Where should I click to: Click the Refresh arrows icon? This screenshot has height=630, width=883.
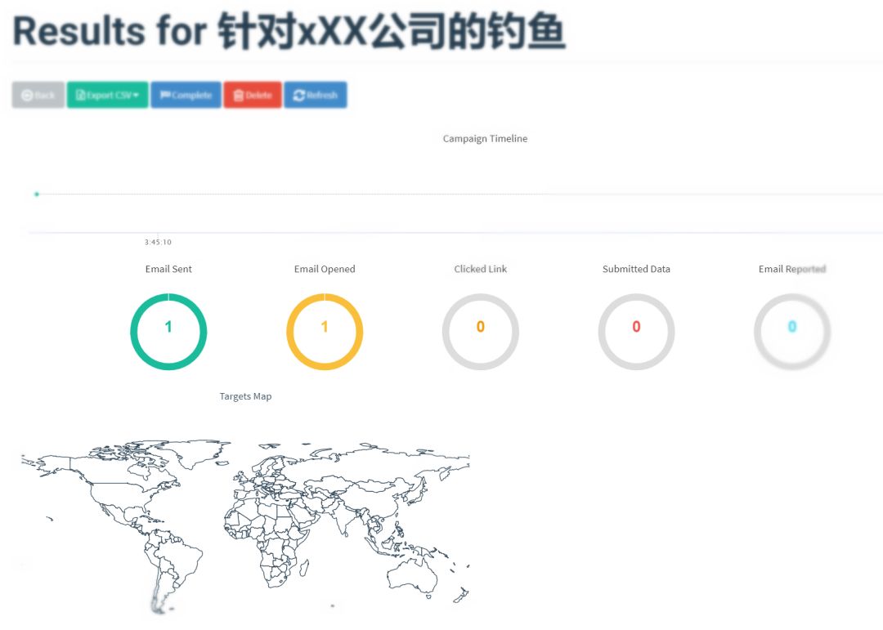[x=299, y=95]
